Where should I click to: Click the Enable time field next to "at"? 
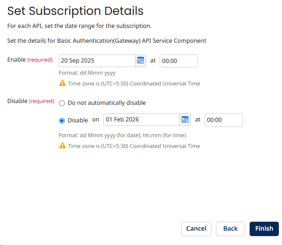click(x=179, y=61)
